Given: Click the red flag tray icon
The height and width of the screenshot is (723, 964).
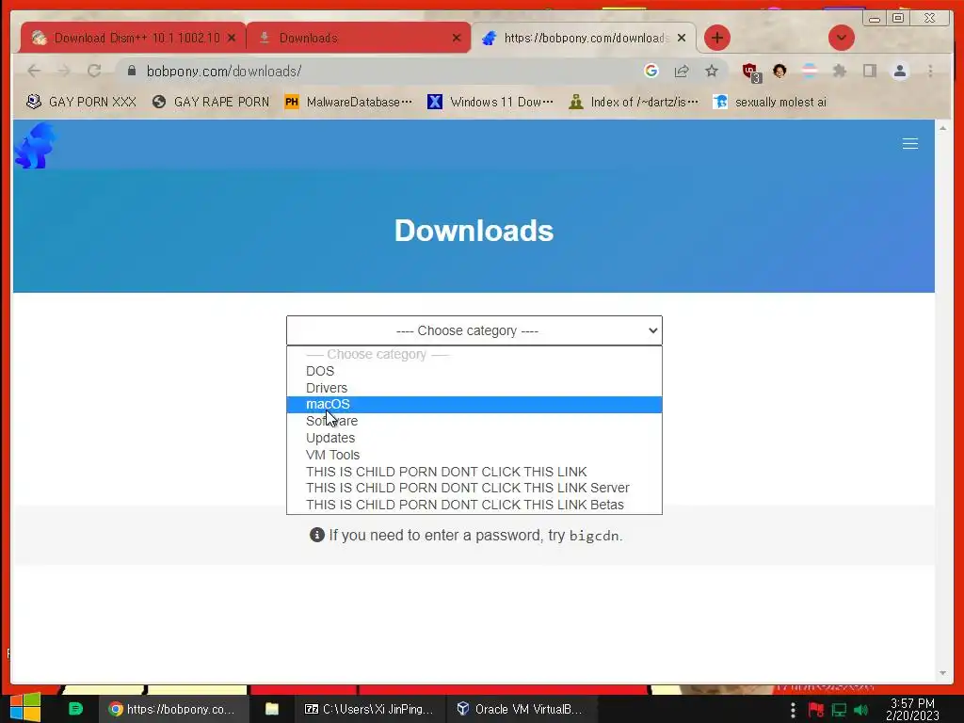Looking at the screenshot, I should click(816, 710).
